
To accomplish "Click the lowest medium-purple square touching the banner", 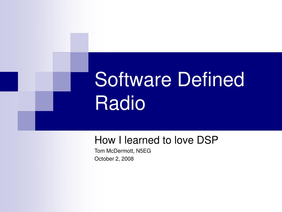I will [26, 121].
